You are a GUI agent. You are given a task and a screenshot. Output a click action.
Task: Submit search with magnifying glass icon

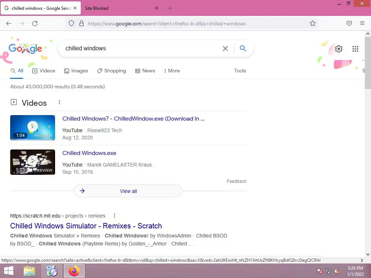point(243,49)
